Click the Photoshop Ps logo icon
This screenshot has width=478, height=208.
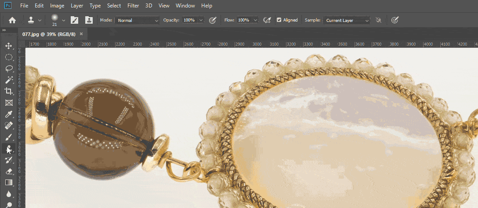pyautogui.click(x=8, y=5)
